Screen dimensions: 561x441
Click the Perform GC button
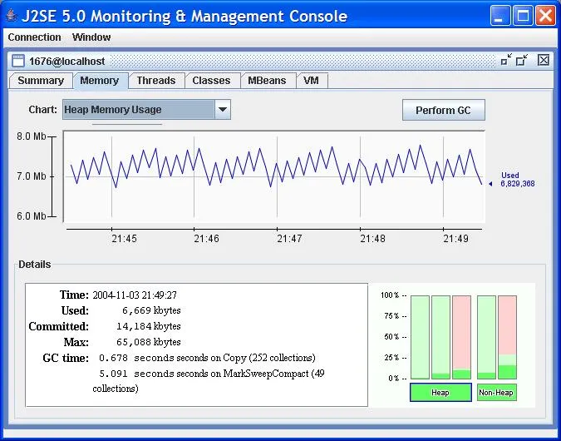[x=443, y=110]
